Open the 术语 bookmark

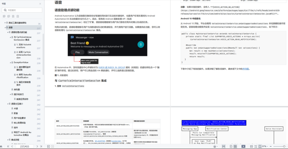[x=16, y=108]
